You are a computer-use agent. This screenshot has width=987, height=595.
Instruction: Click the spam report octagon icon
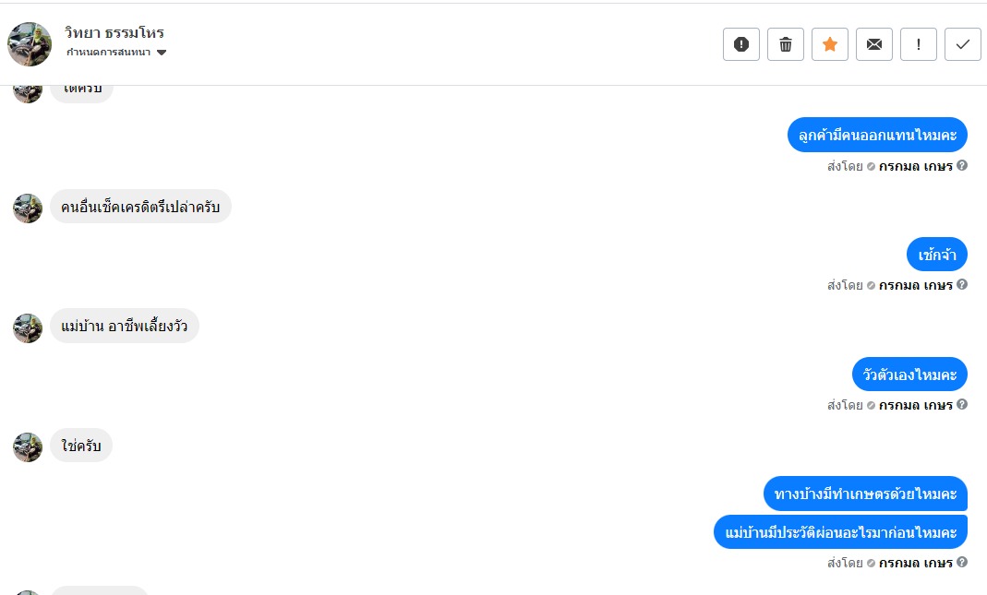(741, 44)
